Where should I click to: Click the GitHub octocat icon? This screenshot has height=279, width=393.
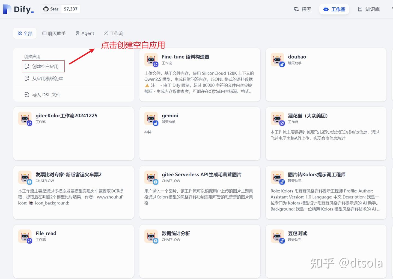tap(46, 9)
